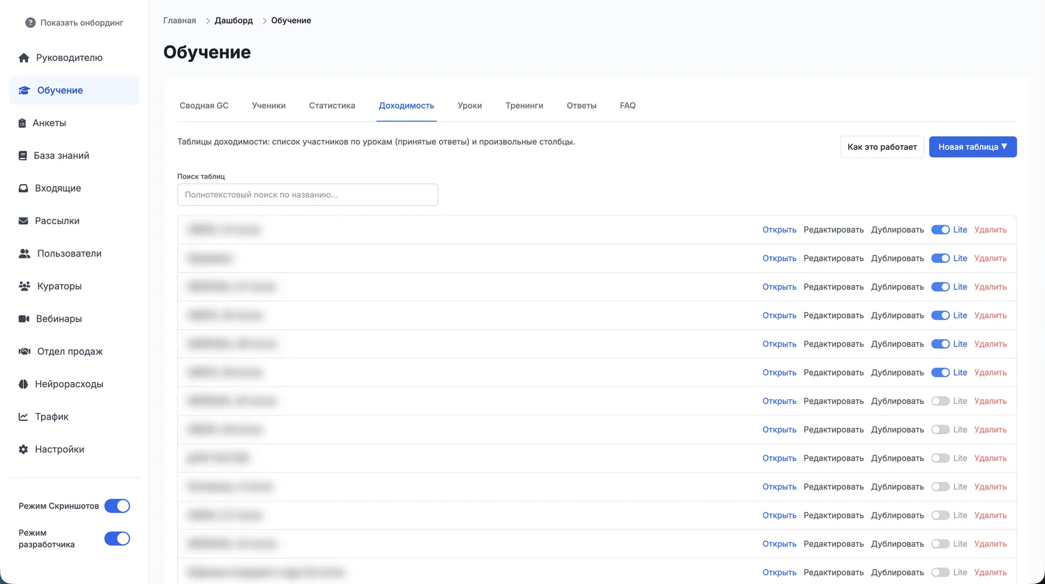The image size is (1045, 584).
Task: Toggle the Режим Скриншотов switch
Action: 117,506
